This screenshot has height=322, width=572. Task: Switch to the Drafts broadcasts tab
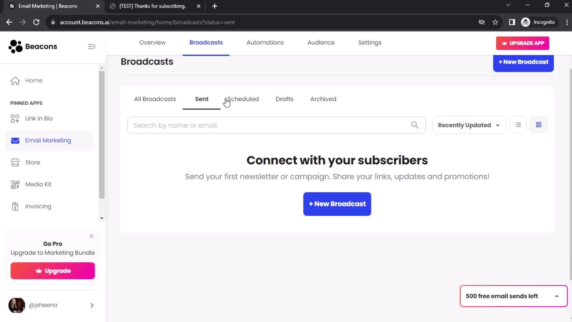[285, 99]
